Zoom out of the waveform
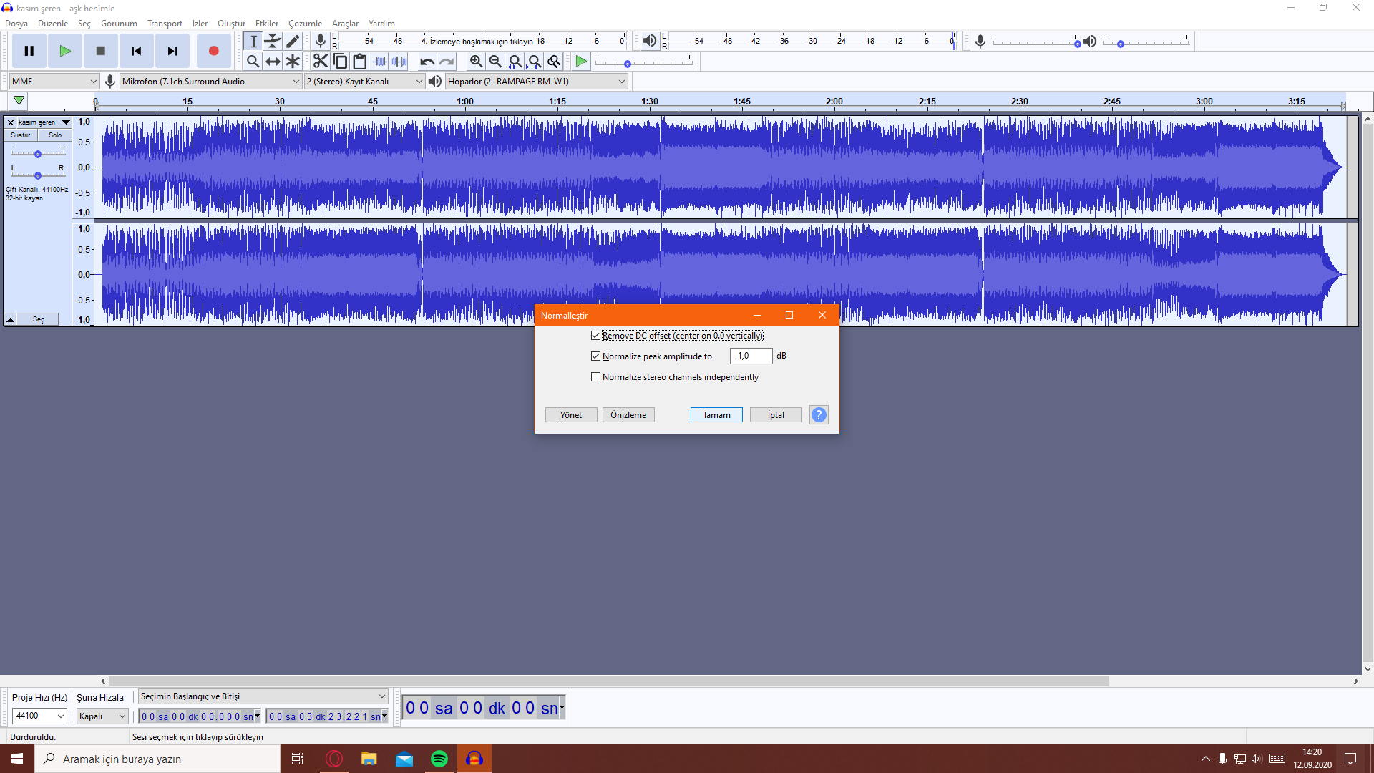1374x773 pixels. click(495, 62)
